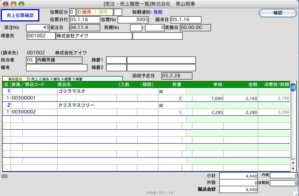Click the 確認 button

(x=277, y=13)
